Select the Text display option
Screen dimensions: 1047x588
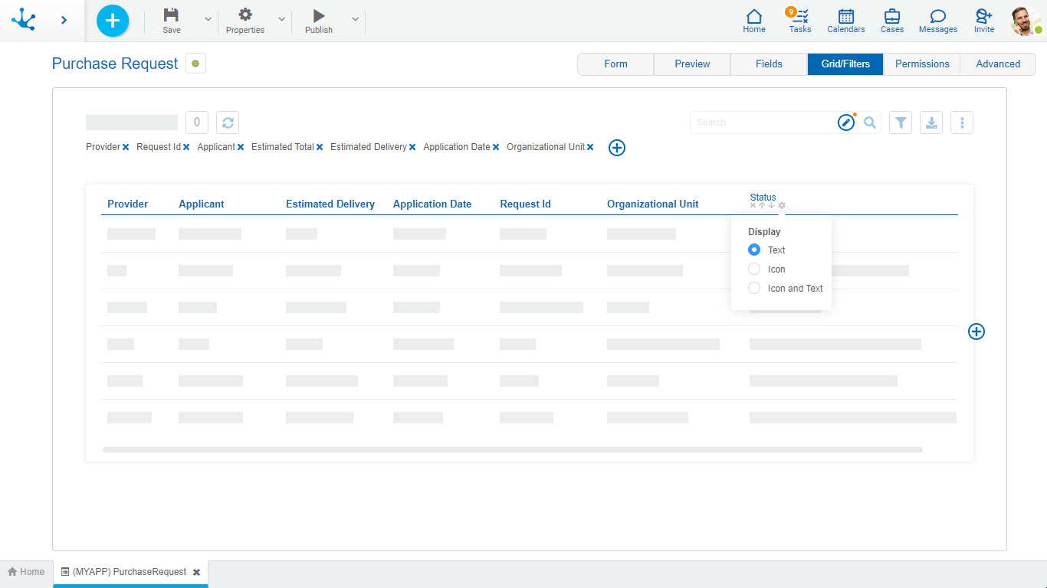[754, 250]
